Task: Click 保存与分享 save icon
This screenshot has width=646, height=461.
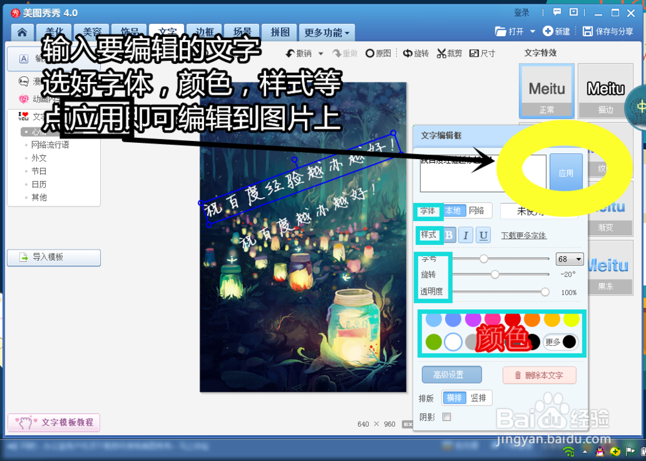Action: (x=587, y=31)
